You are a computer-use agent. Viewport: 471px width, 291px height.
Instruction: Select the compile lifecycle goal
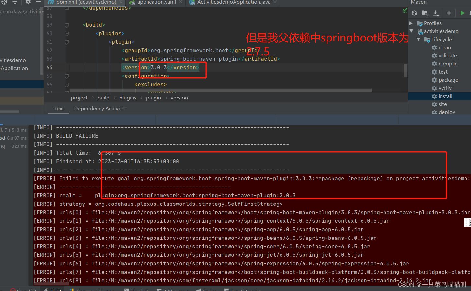coord(448,64)
